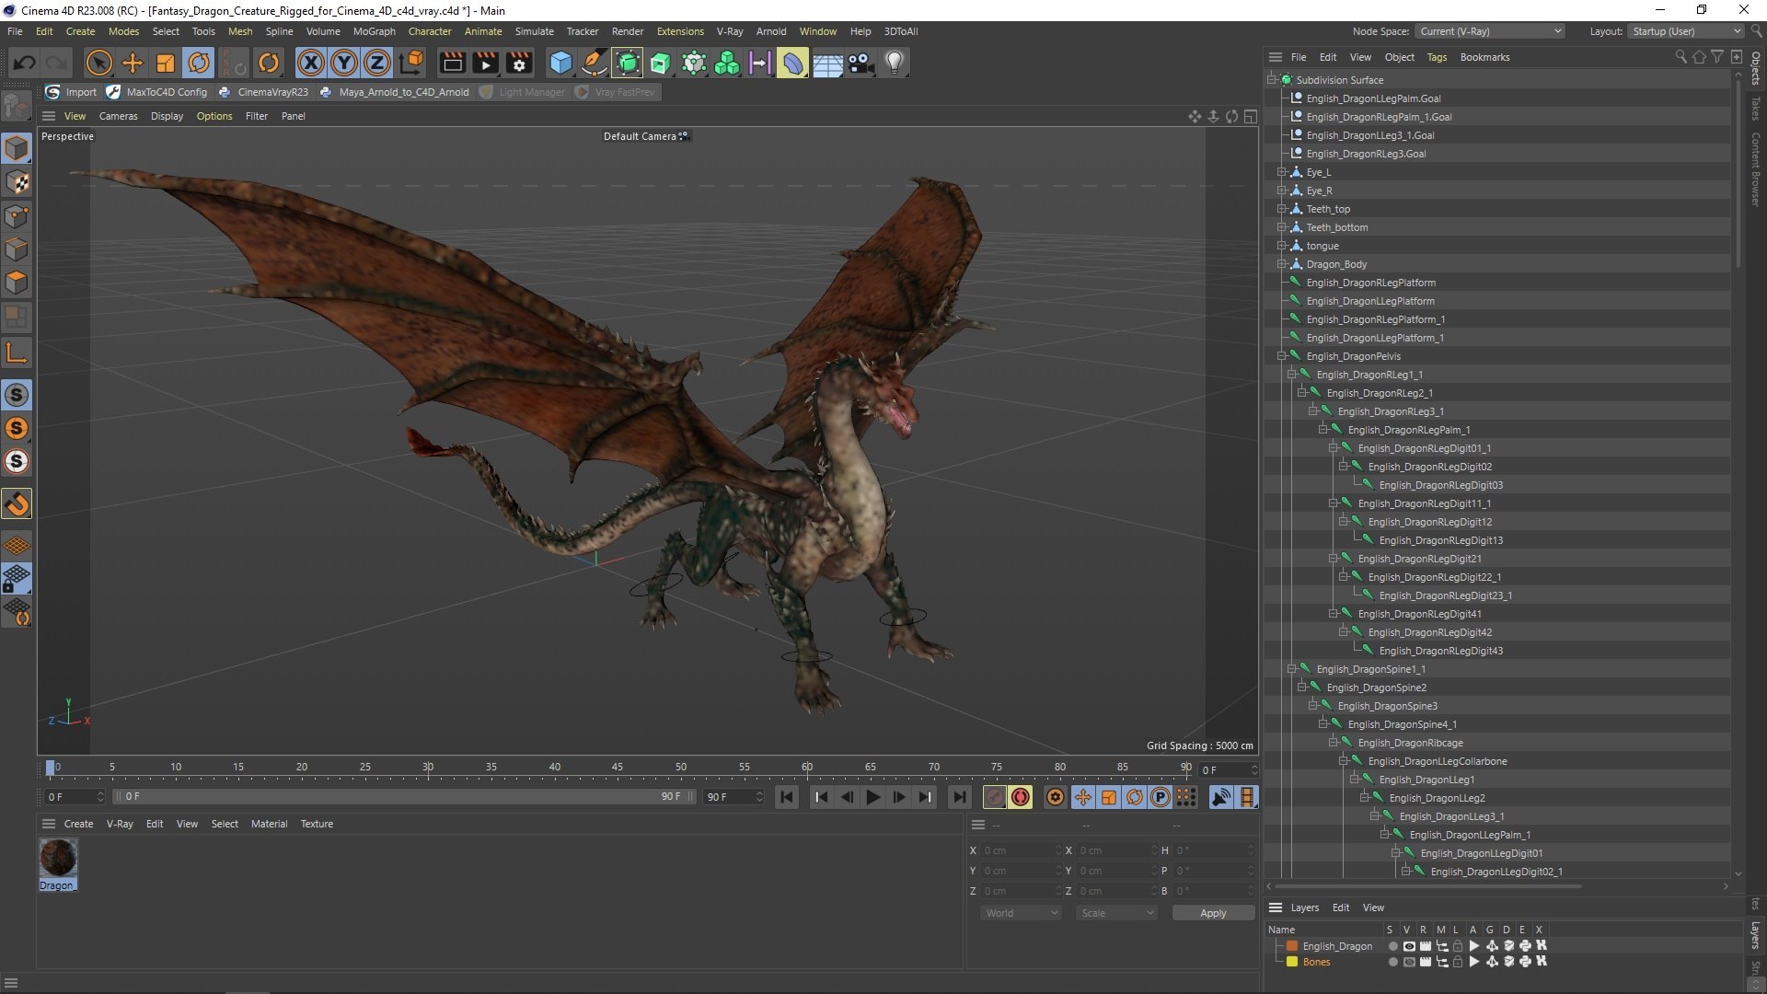Open MaxToC4D Config
This screenshot has width=1767, height=994.
point(157,92)
